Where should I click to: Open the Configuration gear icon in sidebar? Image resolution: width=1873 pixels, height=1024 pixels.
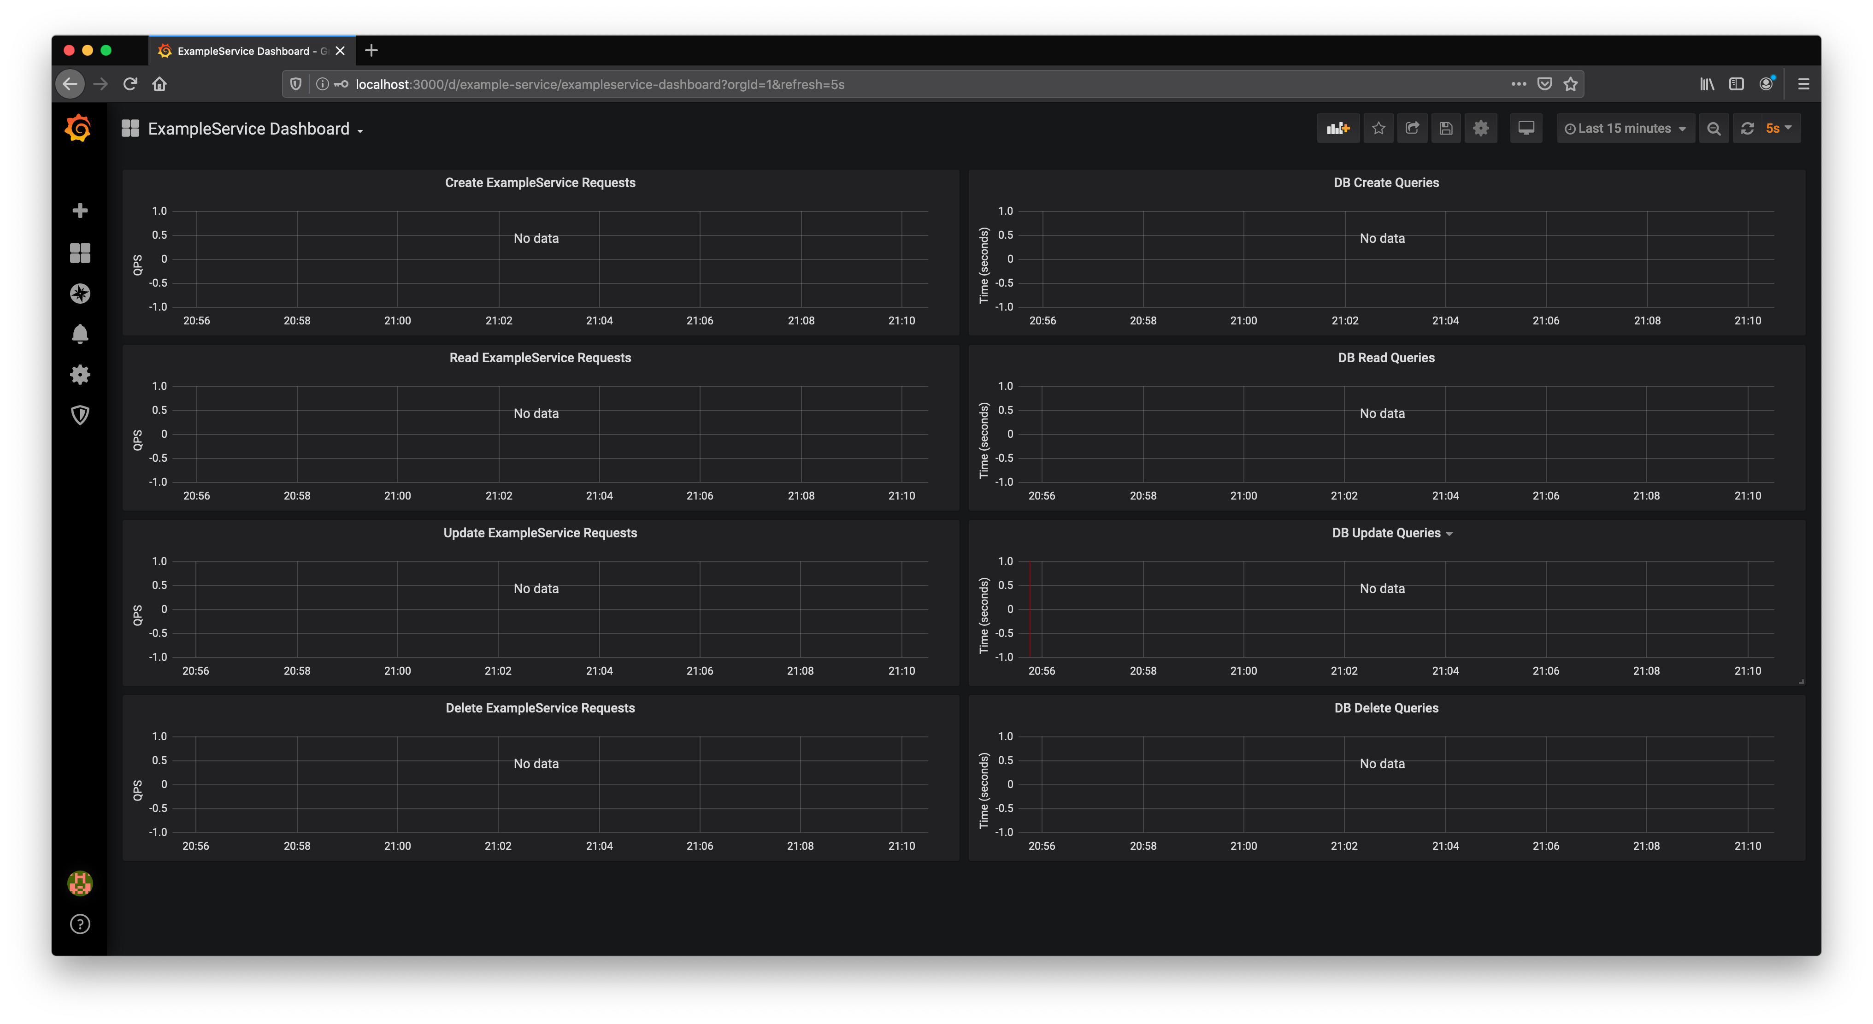tap(80, 375)
